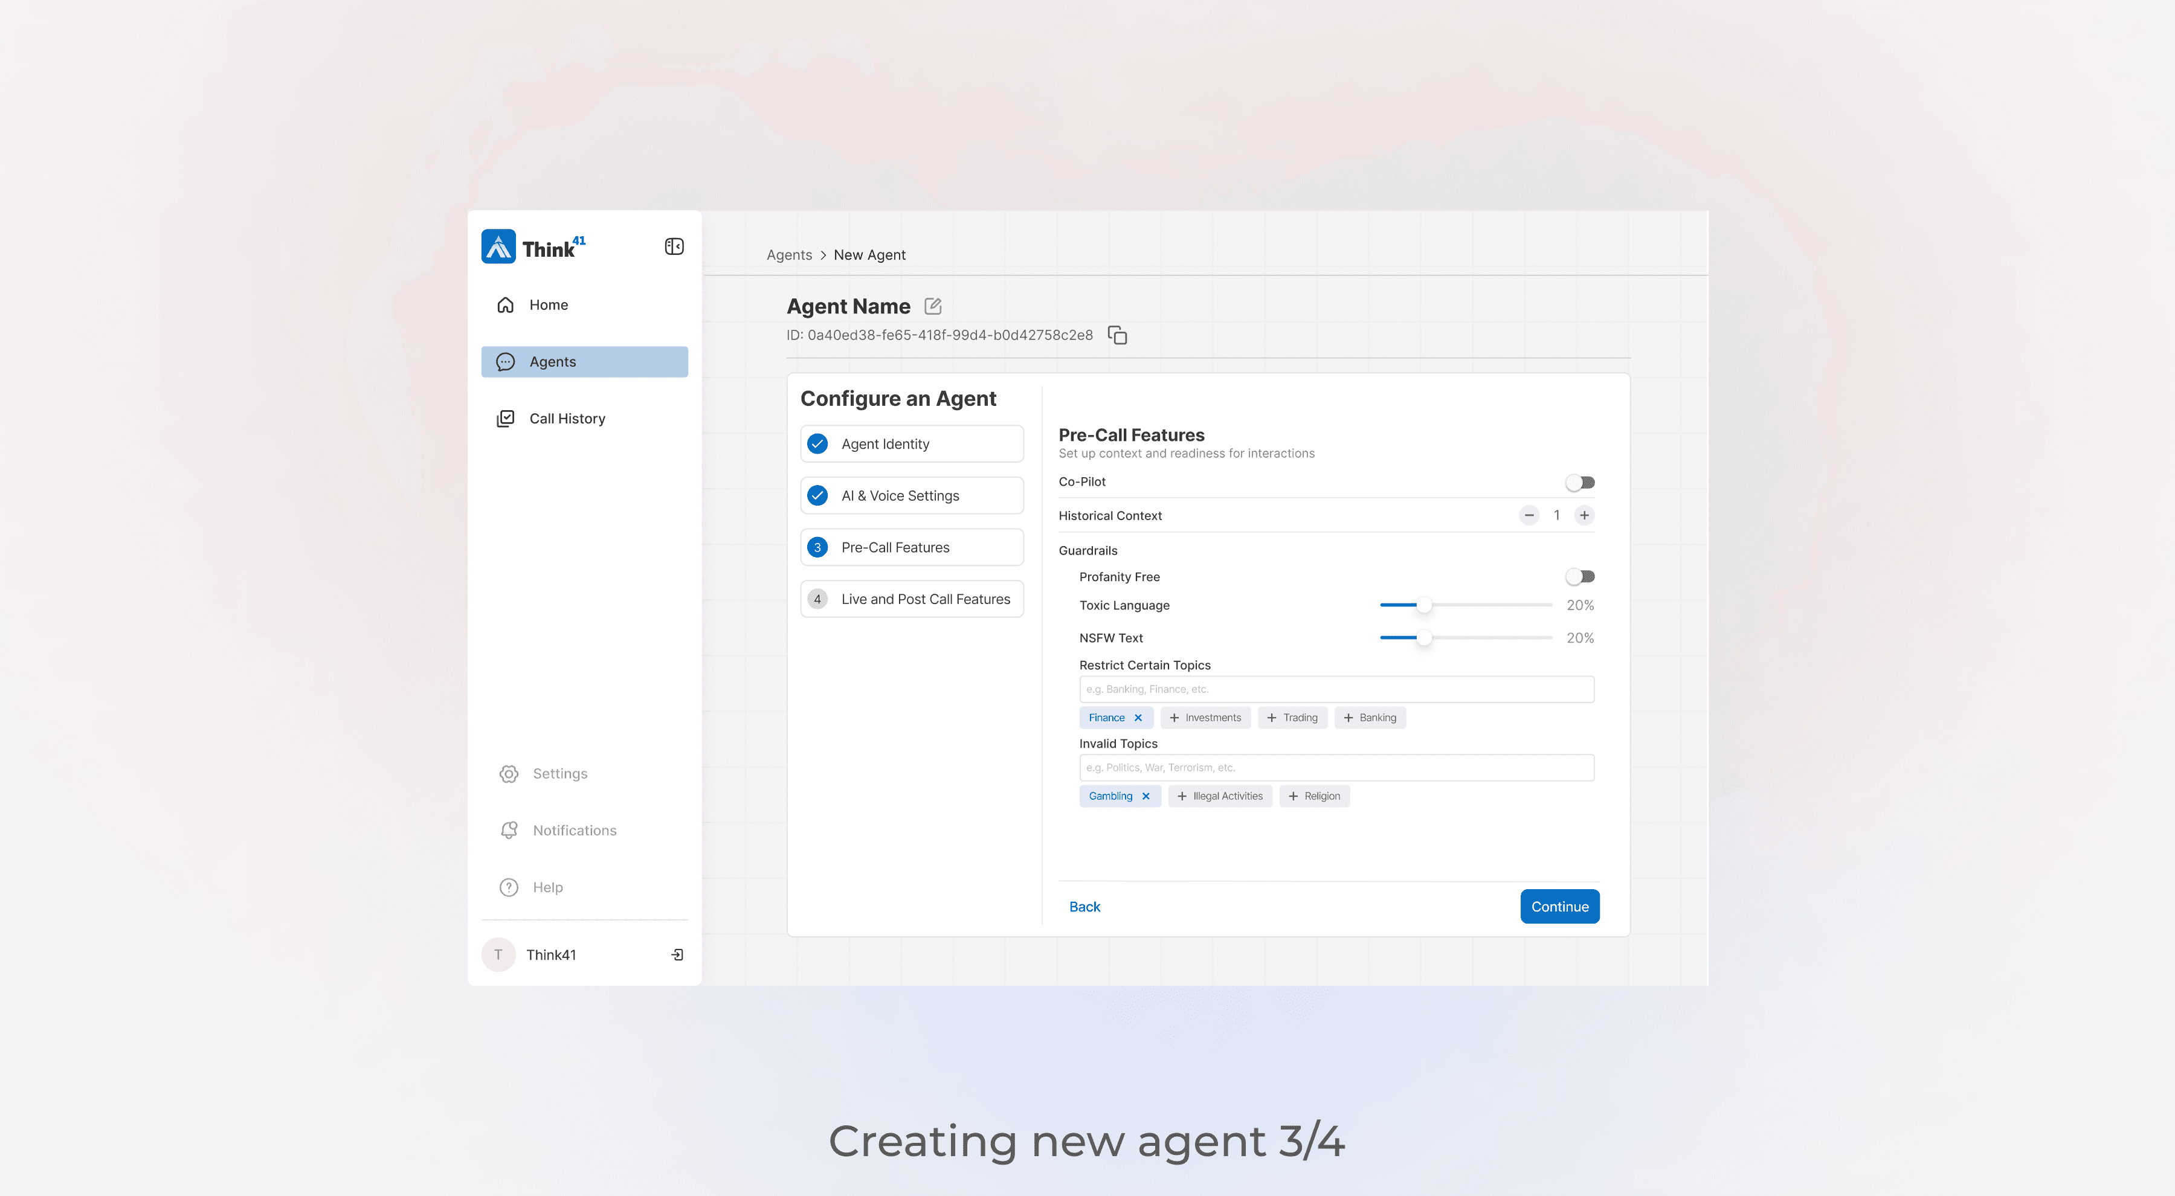Viewport: 2175px width, 1196px height.
Task: Collapse the sidebar panel icon
Action: tap(674, 246)
